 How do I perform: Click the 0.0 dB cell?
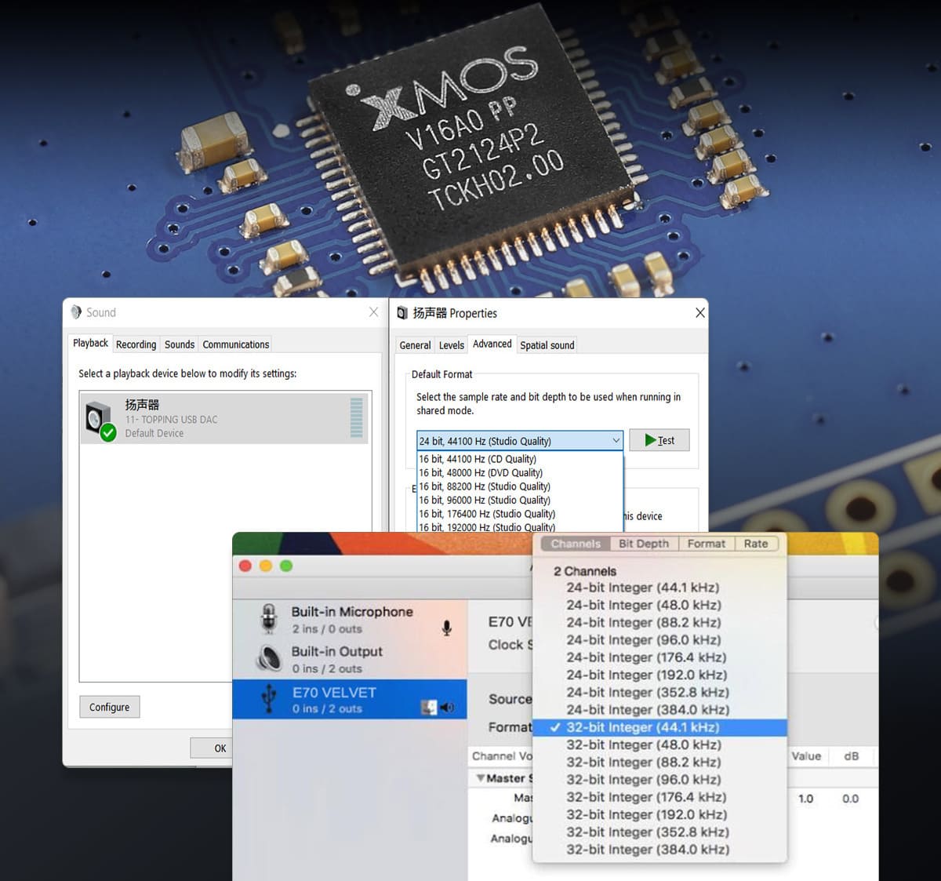click(x=850, y=799)
